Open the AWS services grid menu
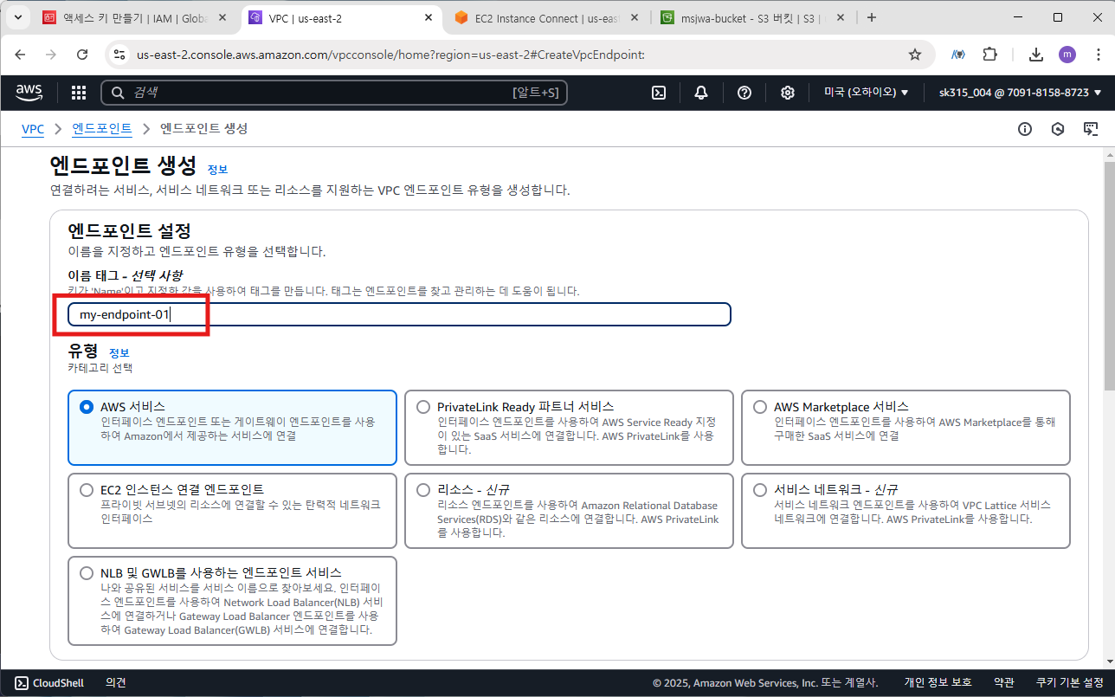Screen dimensions: 1115x697 click(78, 93)
